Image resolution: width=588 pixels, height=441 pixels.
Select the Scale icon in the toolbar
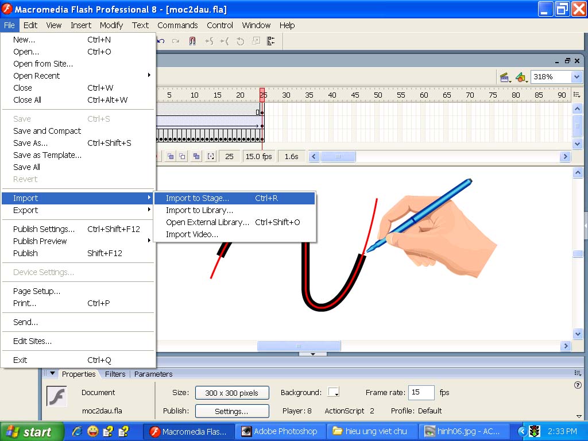[x=256, y=41]
